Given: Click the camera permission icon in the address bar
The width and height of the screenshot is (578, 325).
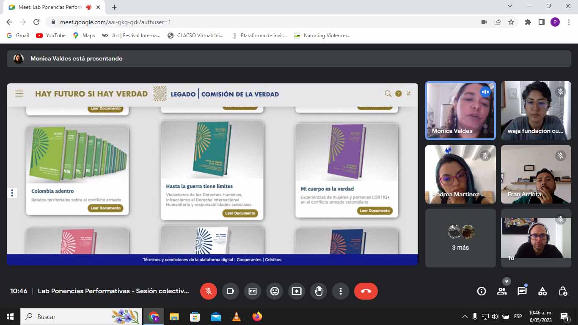Looking at the screenshot, I should point(484,22).
